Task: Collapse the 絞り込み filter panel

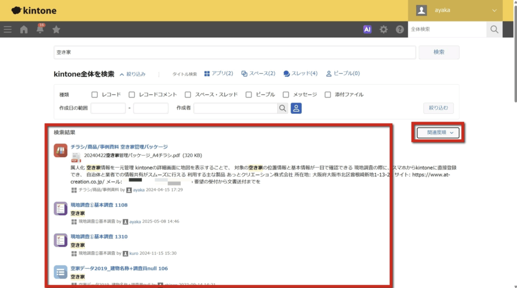Action: point(133,74)
